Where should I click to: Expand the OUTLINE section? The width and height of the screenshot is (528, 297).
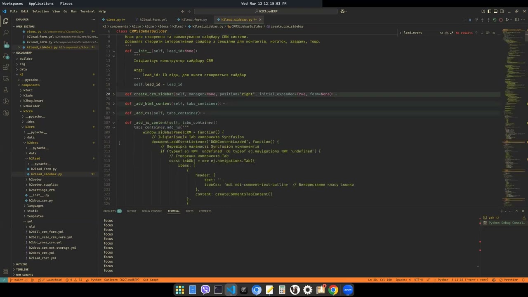tap(21, 264)
